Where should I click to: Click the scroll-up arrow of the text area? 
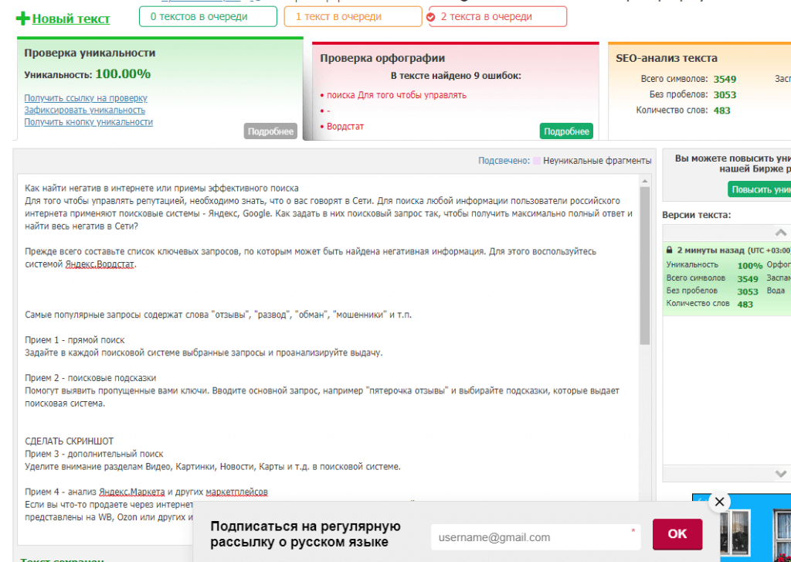point(645,181)
